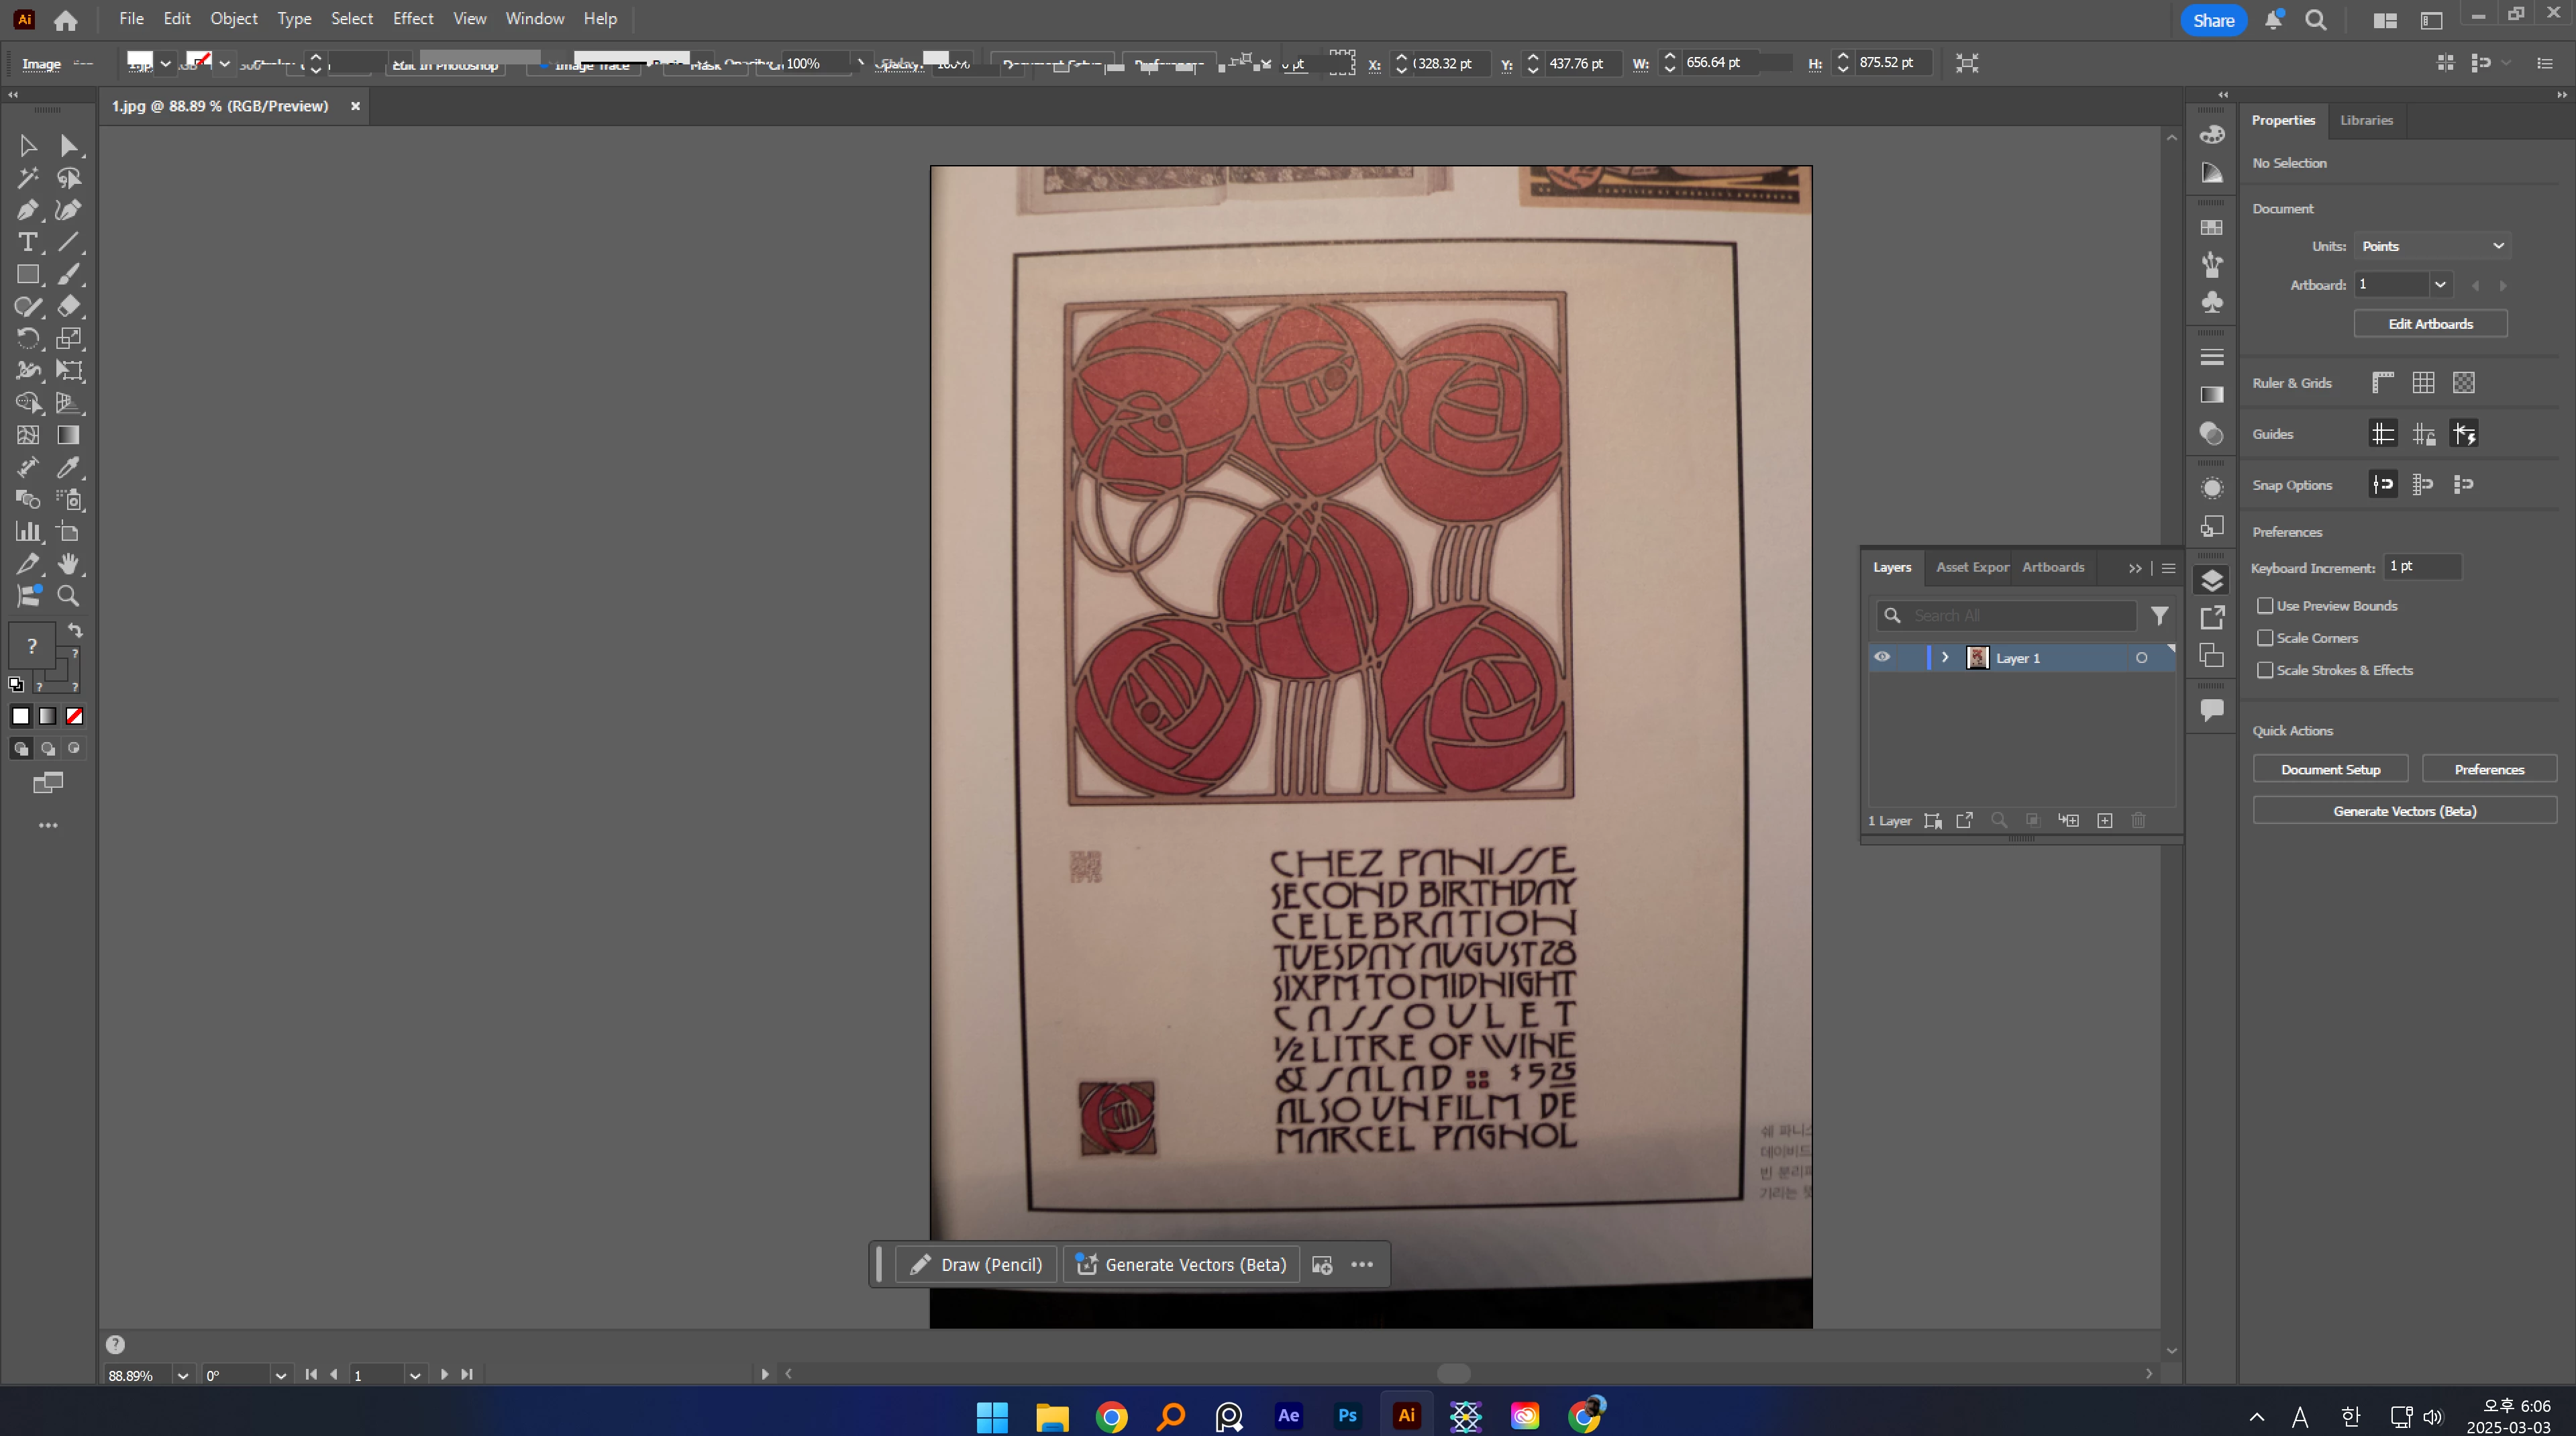Select the Zoom tool
Image resolution: width=2576 pixels, height=1436 pixels.
(x=68, y=596)
